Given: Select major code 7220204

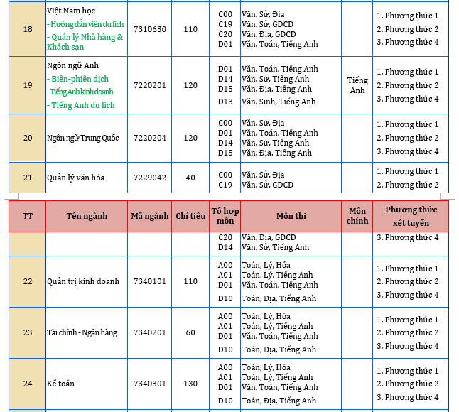Looking at the screenshot, I should coord(150,138).
